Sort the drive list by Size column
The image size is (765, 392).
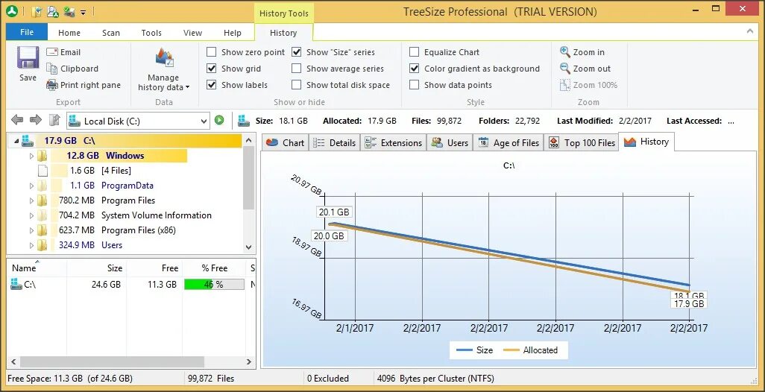point(97,268)
